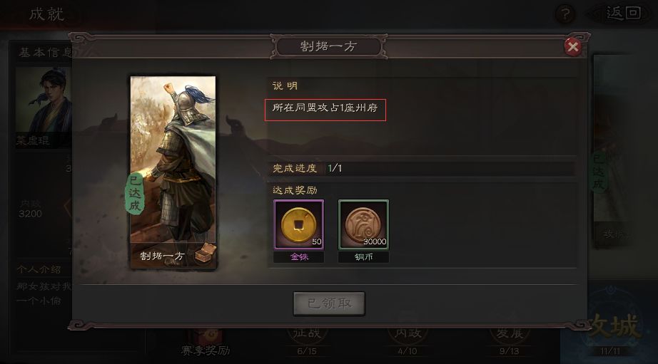Viewport: 658px width, 364px height.
Task: Click the player portrait avatar
Action: 43,100
